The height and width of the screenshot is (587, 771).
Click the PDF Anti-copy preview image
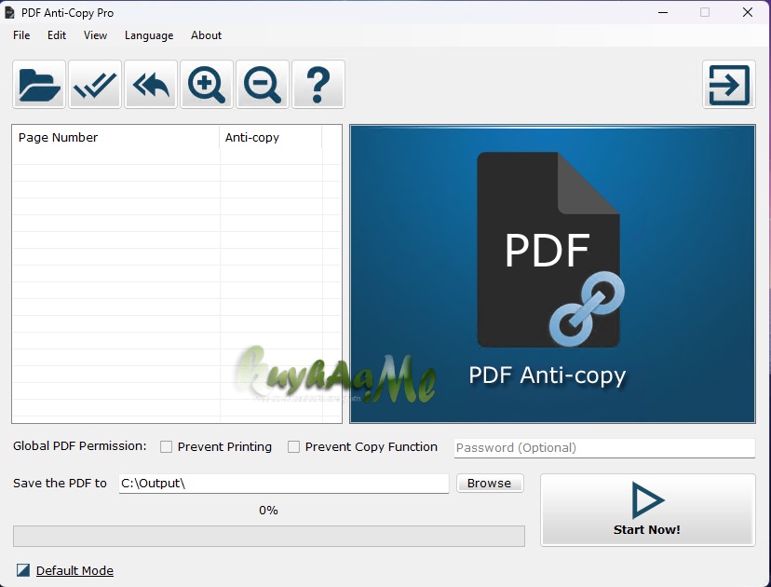[x=552, y=274]
